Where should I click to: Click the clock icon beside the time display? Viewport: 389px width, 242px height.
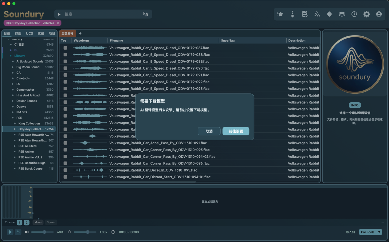click(113, 232)
